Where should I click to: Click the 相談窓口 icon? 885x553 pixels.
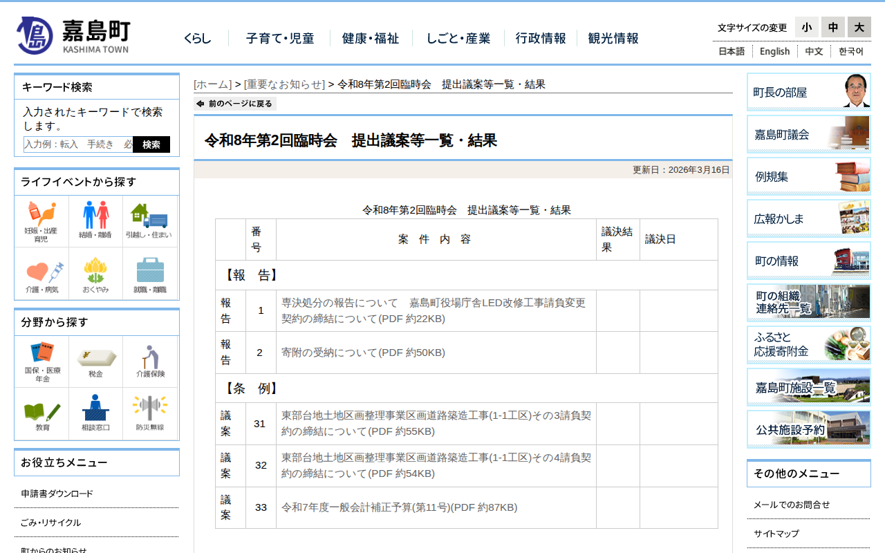(x=95, y=413)
